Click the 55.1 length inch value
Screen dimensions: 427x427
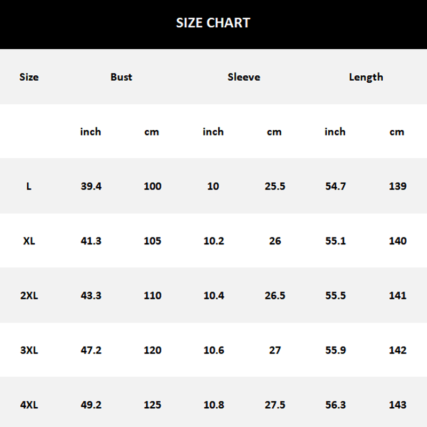point(335,241)
